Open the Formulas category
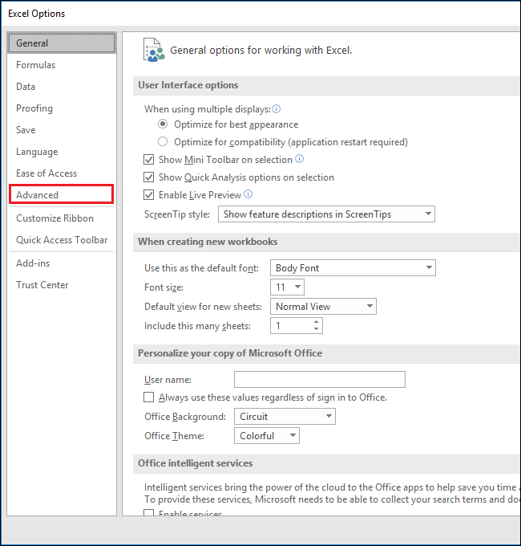521x546 pixels. 62,65
